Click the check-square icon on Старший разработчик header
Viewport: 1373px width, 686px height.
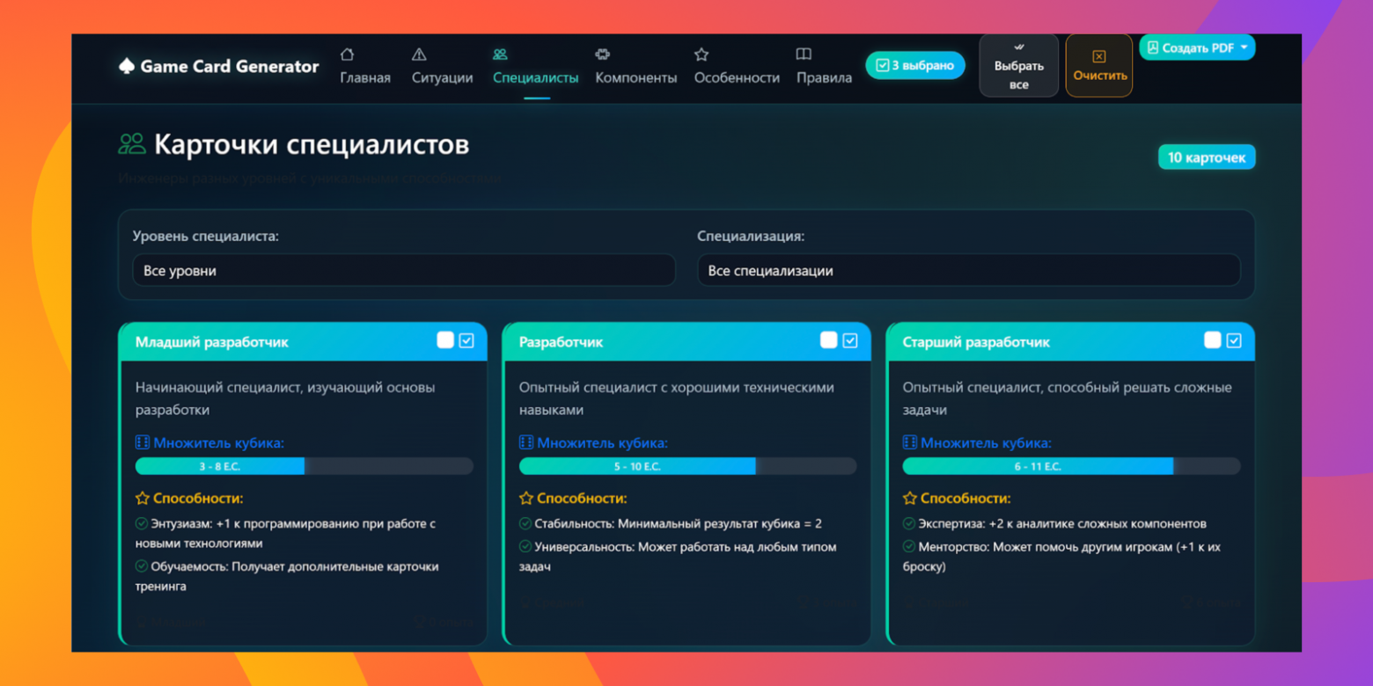1234,340
